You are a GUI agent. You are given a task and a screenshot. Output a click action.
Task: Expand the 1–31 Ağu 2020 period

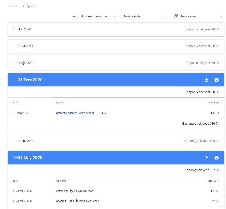[116, 63]
